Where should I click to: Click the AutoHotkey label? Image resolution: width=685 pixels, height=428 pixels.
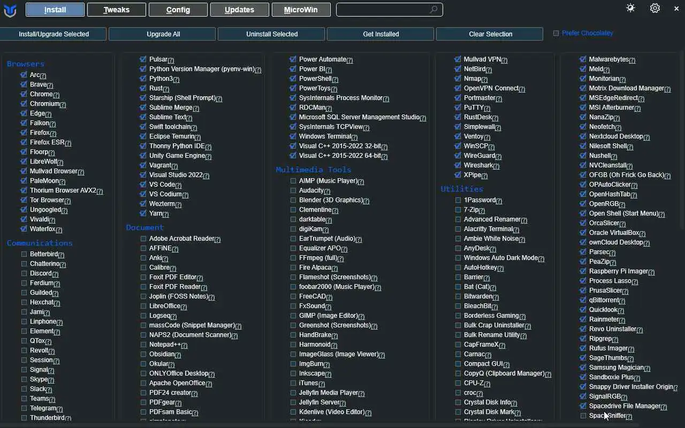click(481, 267)
